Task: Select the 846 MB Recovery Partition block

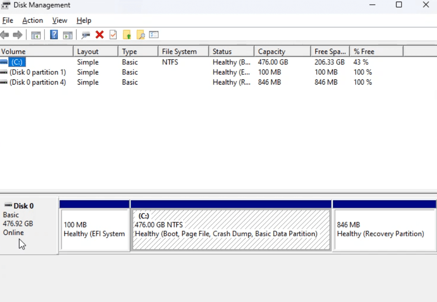Action: 384,230
